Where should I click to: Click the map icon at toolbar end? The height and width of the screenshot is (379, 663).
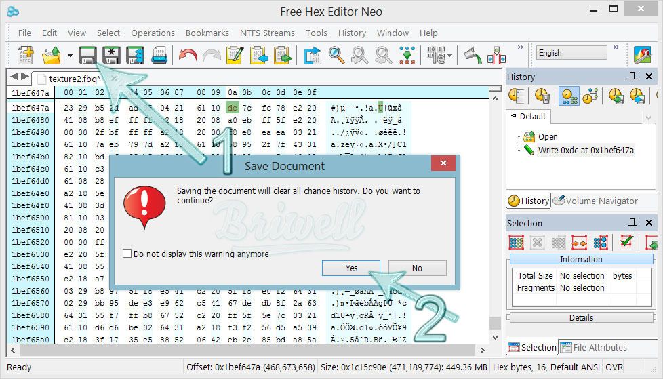pyautogui.click(x=642, y=56)
